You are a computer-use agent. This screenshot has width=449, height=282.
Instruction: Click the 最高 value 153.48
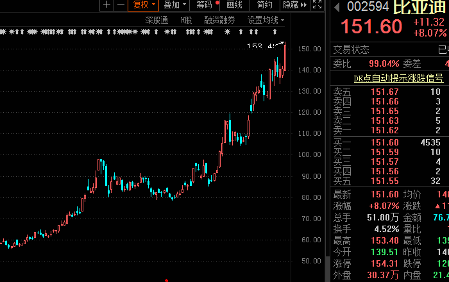pyautogui.click(x=385, y=240)
